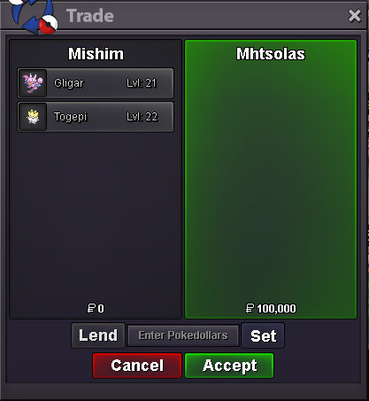
Task: Click Togepi's level label
Action: click(142, 117)
